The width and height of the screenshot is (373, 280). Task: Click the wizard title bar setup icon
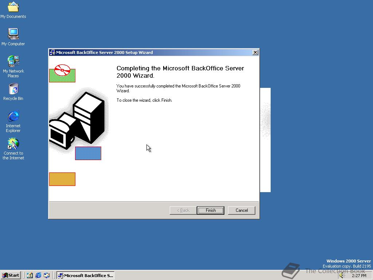(x=52, y=52)
